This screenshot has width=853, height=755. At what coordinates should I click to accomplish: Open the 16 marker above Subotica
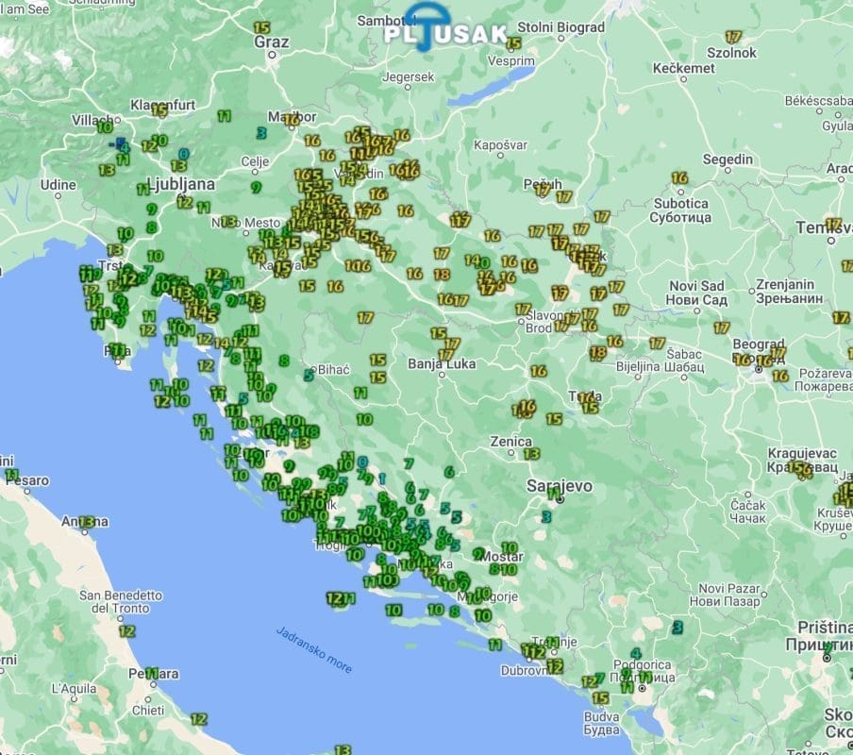pyautogui.click(x=679, y=177)
